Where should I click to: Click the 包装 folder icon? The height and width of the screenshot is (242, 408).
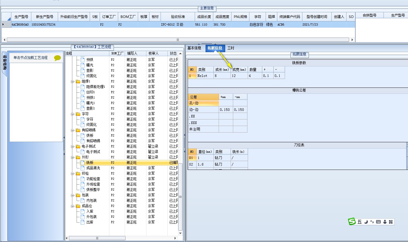78,195
